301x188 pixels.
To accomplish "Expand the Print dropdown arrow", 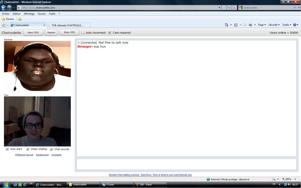I will (255, 25).
